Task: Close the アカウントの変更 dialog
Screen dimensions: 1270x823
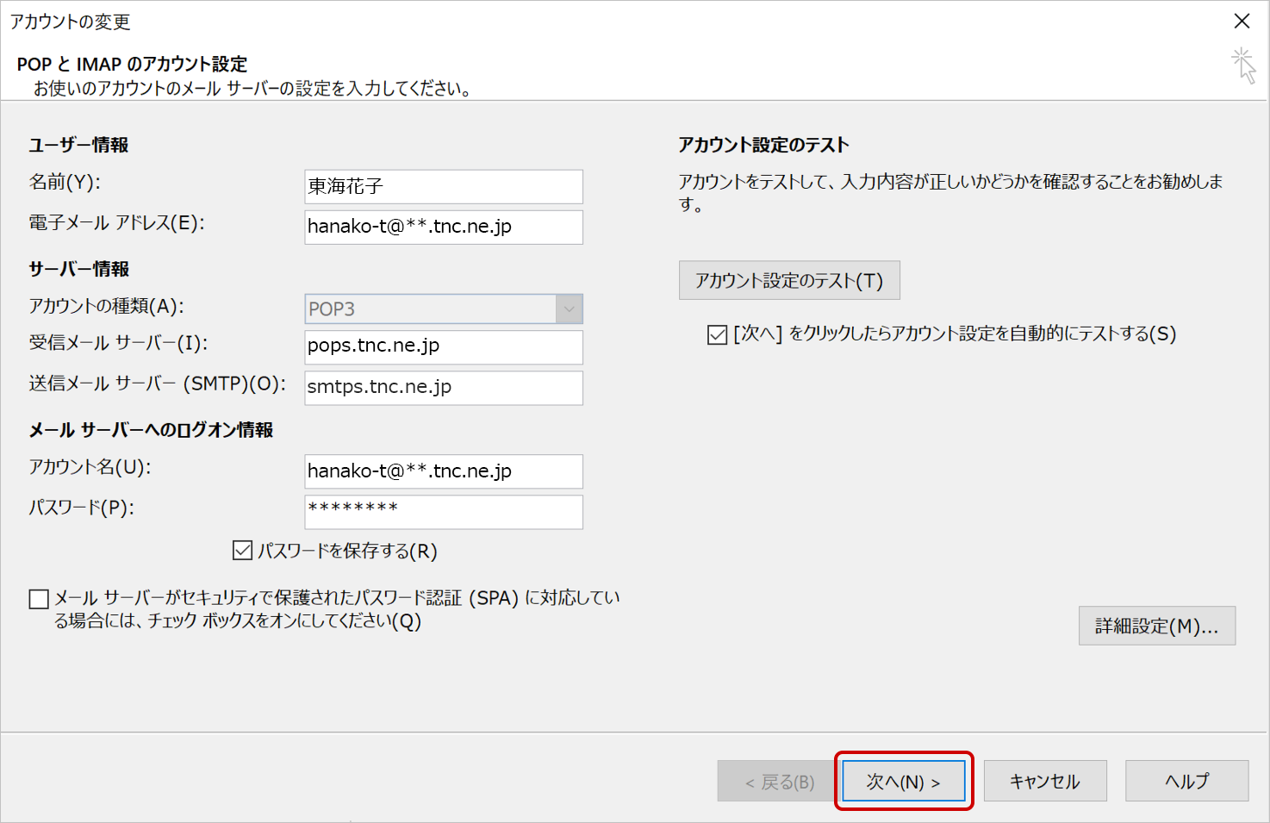Action: tap(1242, 22)
